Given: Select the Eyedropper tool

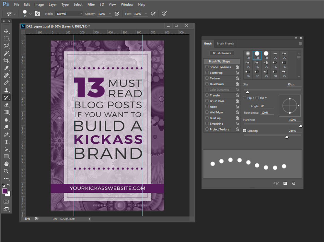Looking at the screenshot, I should 6,68.
